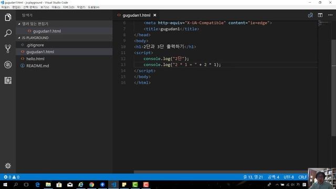
Task: Open the Selection menu
Action: (x=30, y=7)
